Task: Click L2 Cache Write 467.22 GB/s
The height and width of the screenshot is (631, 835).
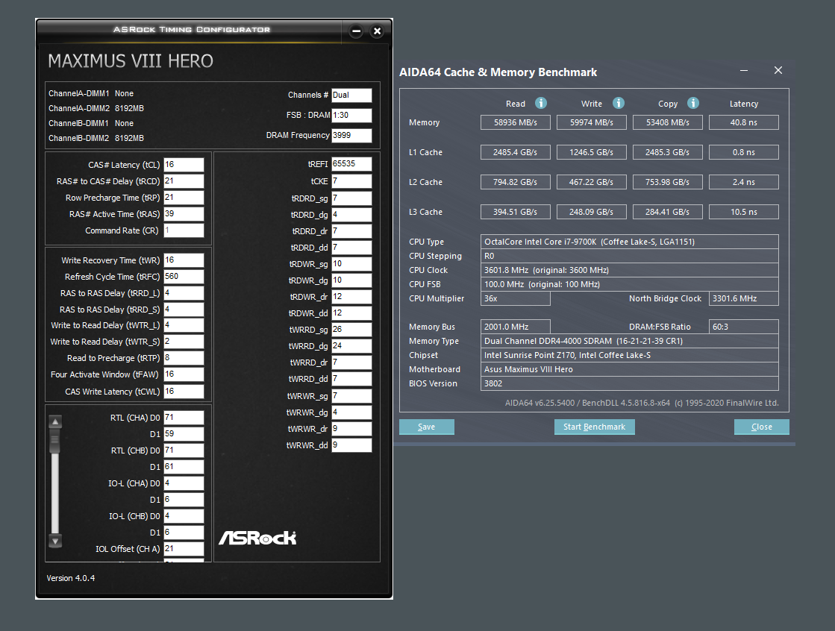Action: point(592,182)
